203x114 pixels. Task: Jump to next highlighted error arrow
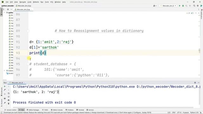tap(199, 13)
